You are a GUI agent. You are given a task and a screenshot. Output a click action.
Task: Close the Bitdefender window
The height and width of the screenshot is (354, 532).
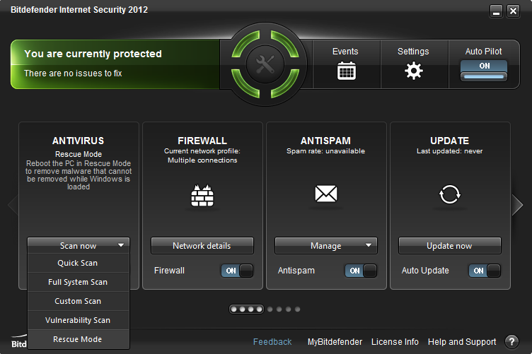click(x=514, y=11)
